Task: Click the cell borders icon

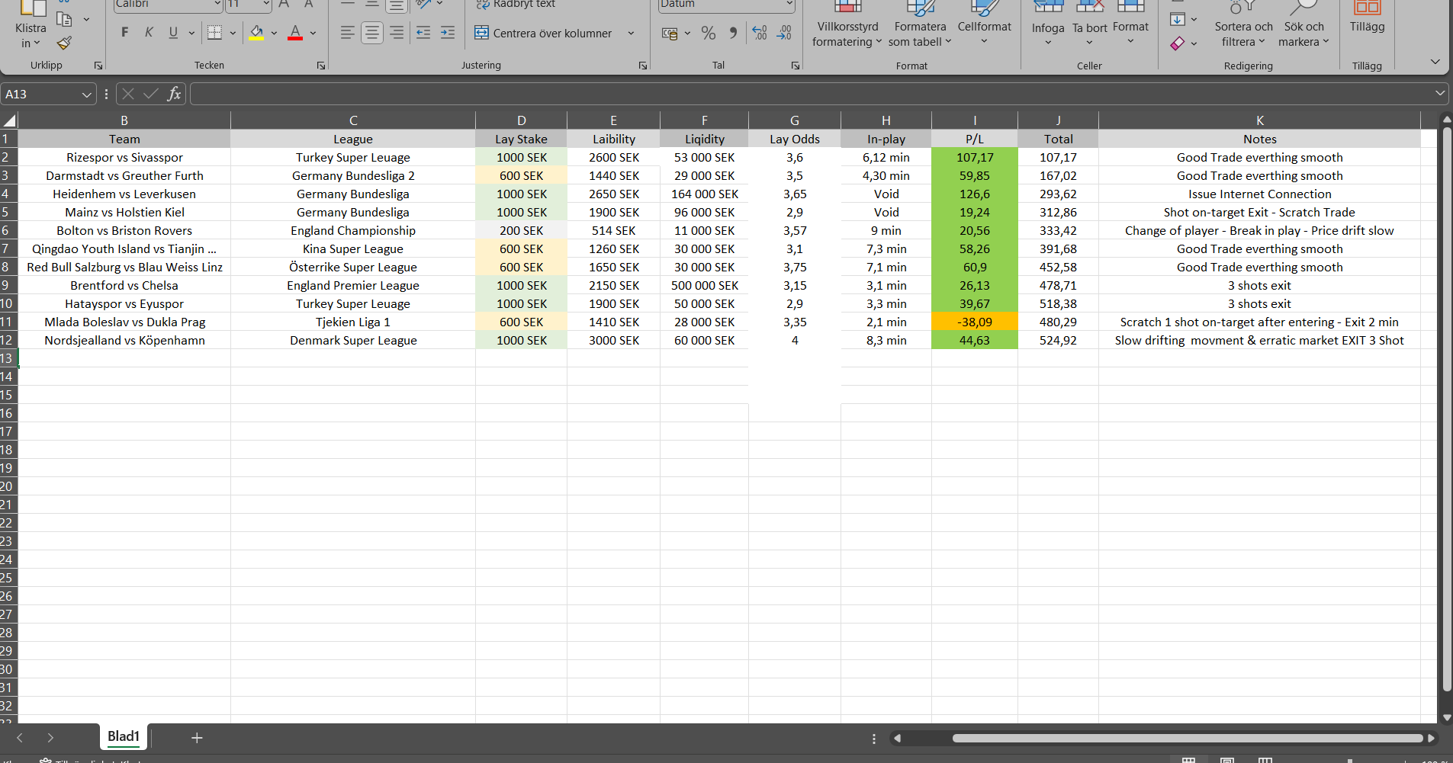Action: [x=215, y=33]
